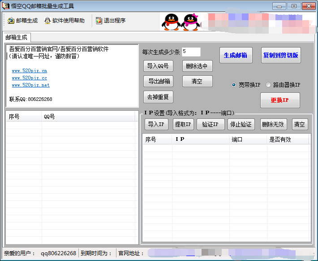Click the 导入QQ号 button

(158, 66)
